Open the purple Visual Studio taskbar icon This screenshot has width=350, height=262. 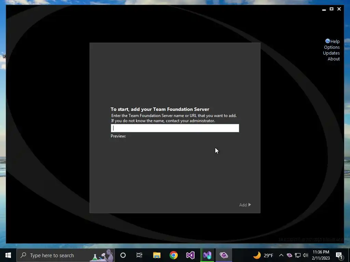190,255
